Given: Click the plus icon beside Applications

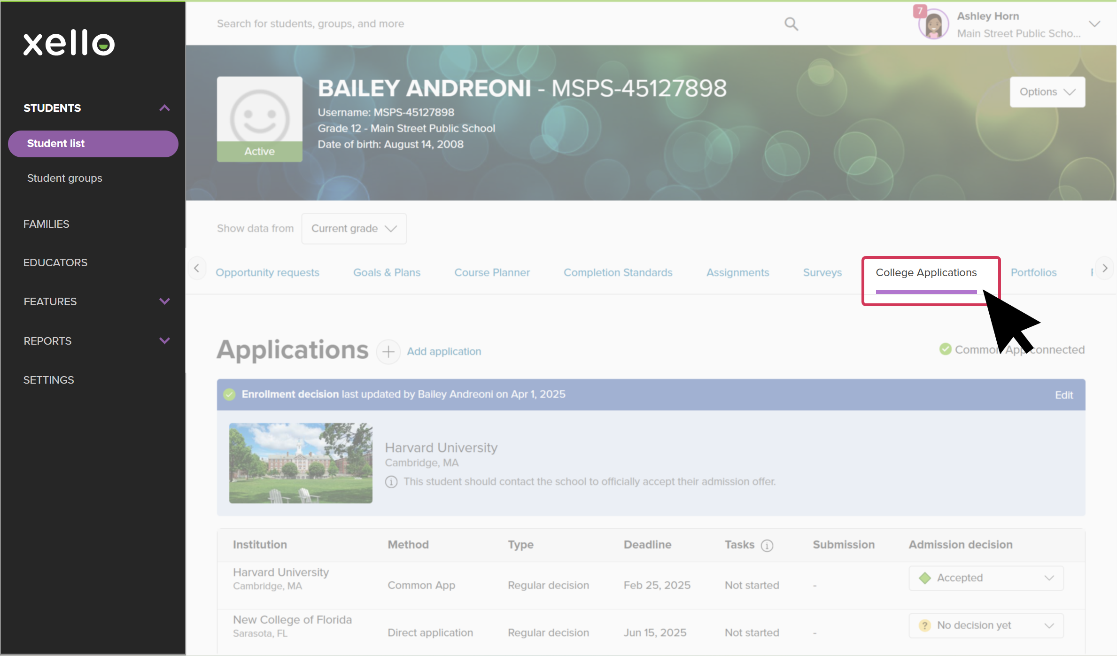Looking at the screenshot, I should [x=388, y=351].
